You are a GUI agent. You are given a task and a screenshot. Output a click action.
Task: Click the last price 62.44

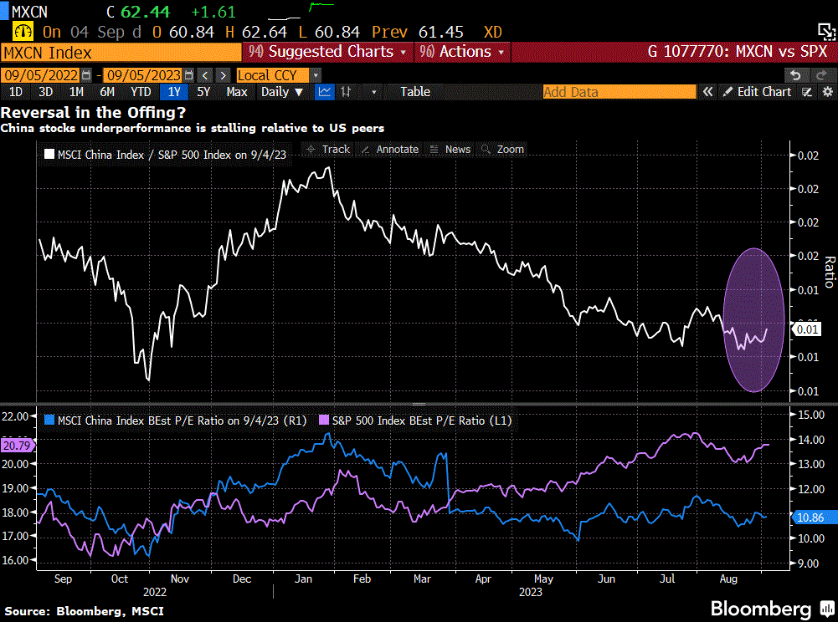(146, 12)
